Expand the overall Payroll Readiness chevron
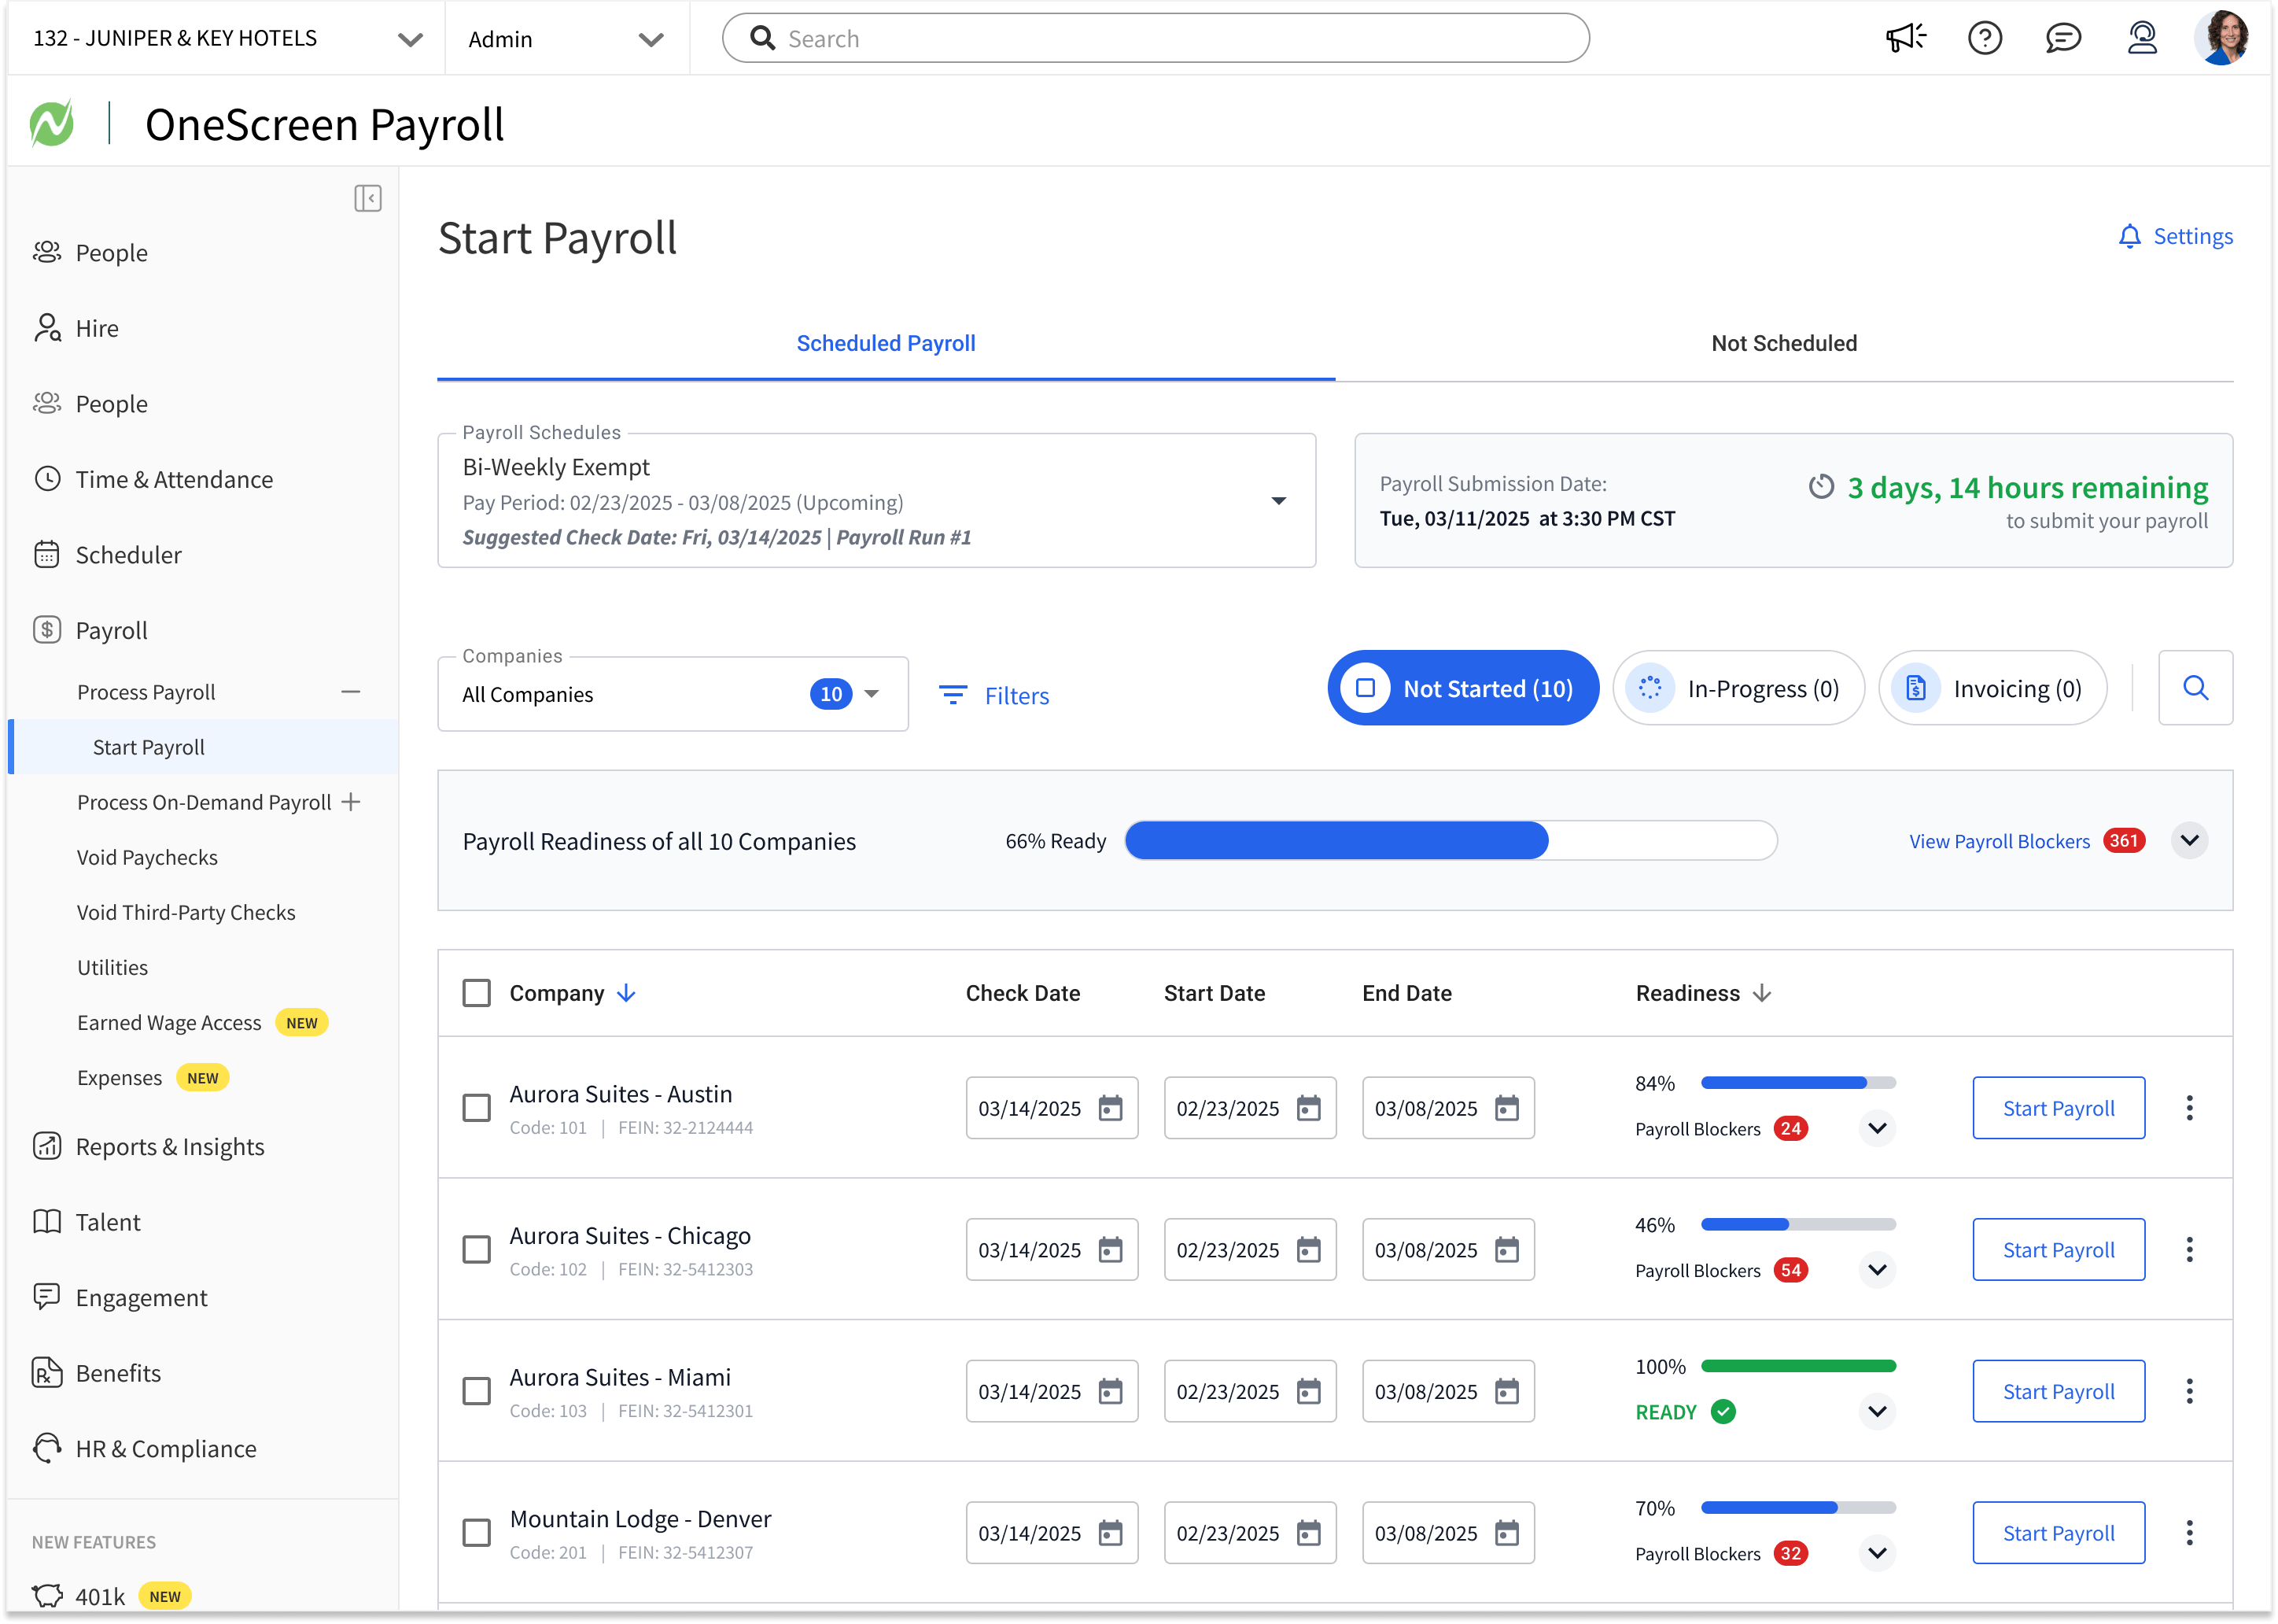 pos(2189,840)
